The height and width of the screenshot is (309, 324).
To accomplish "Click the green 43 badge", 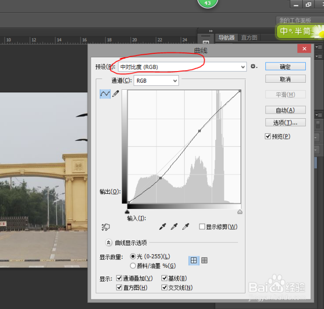I will [208, 3].
